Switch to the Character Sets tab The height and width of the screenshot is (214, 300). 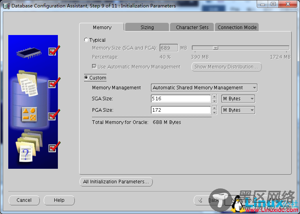(192, 28)
